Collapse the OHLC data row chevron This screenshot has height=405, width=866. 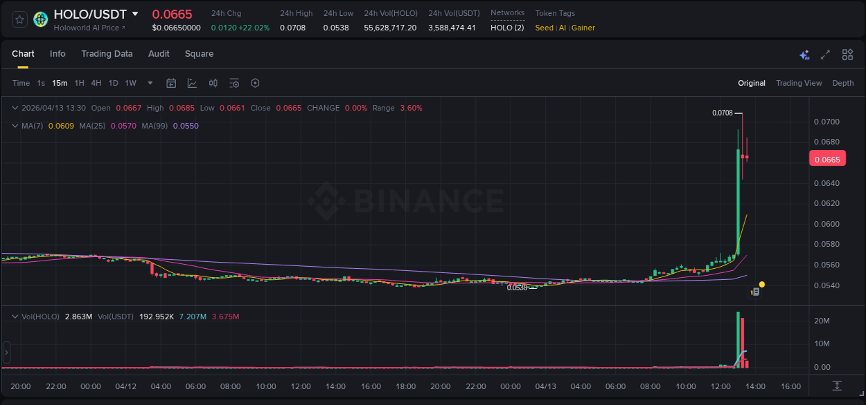coord(15,108)
